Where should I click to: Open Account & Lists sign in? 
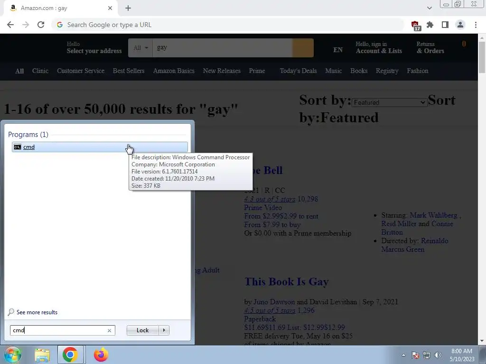(379, 48)
